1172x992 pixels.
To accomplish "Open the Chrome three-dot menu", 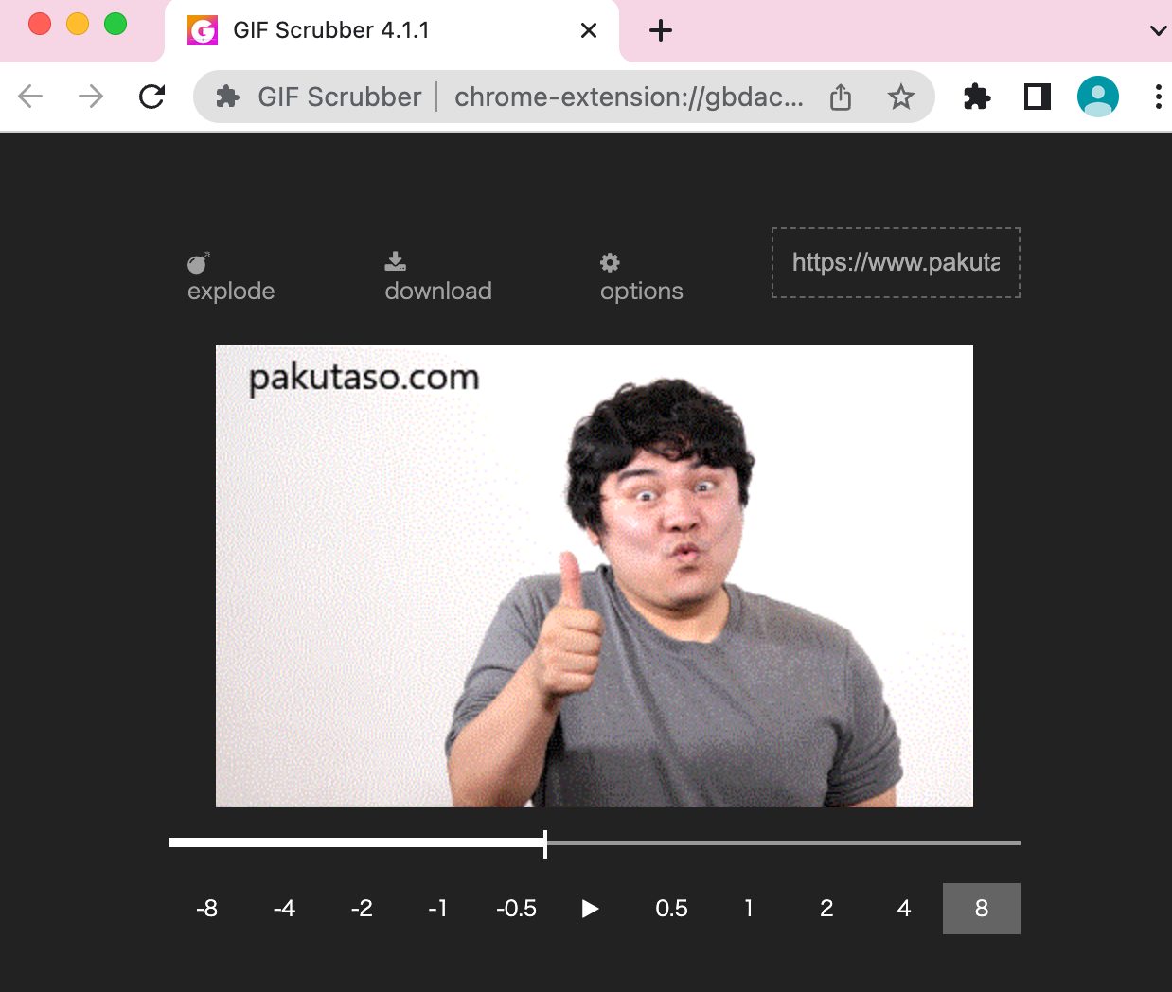I will coord(1159,96).
